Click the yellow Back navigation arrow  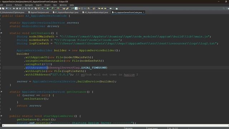coord(105,9)
